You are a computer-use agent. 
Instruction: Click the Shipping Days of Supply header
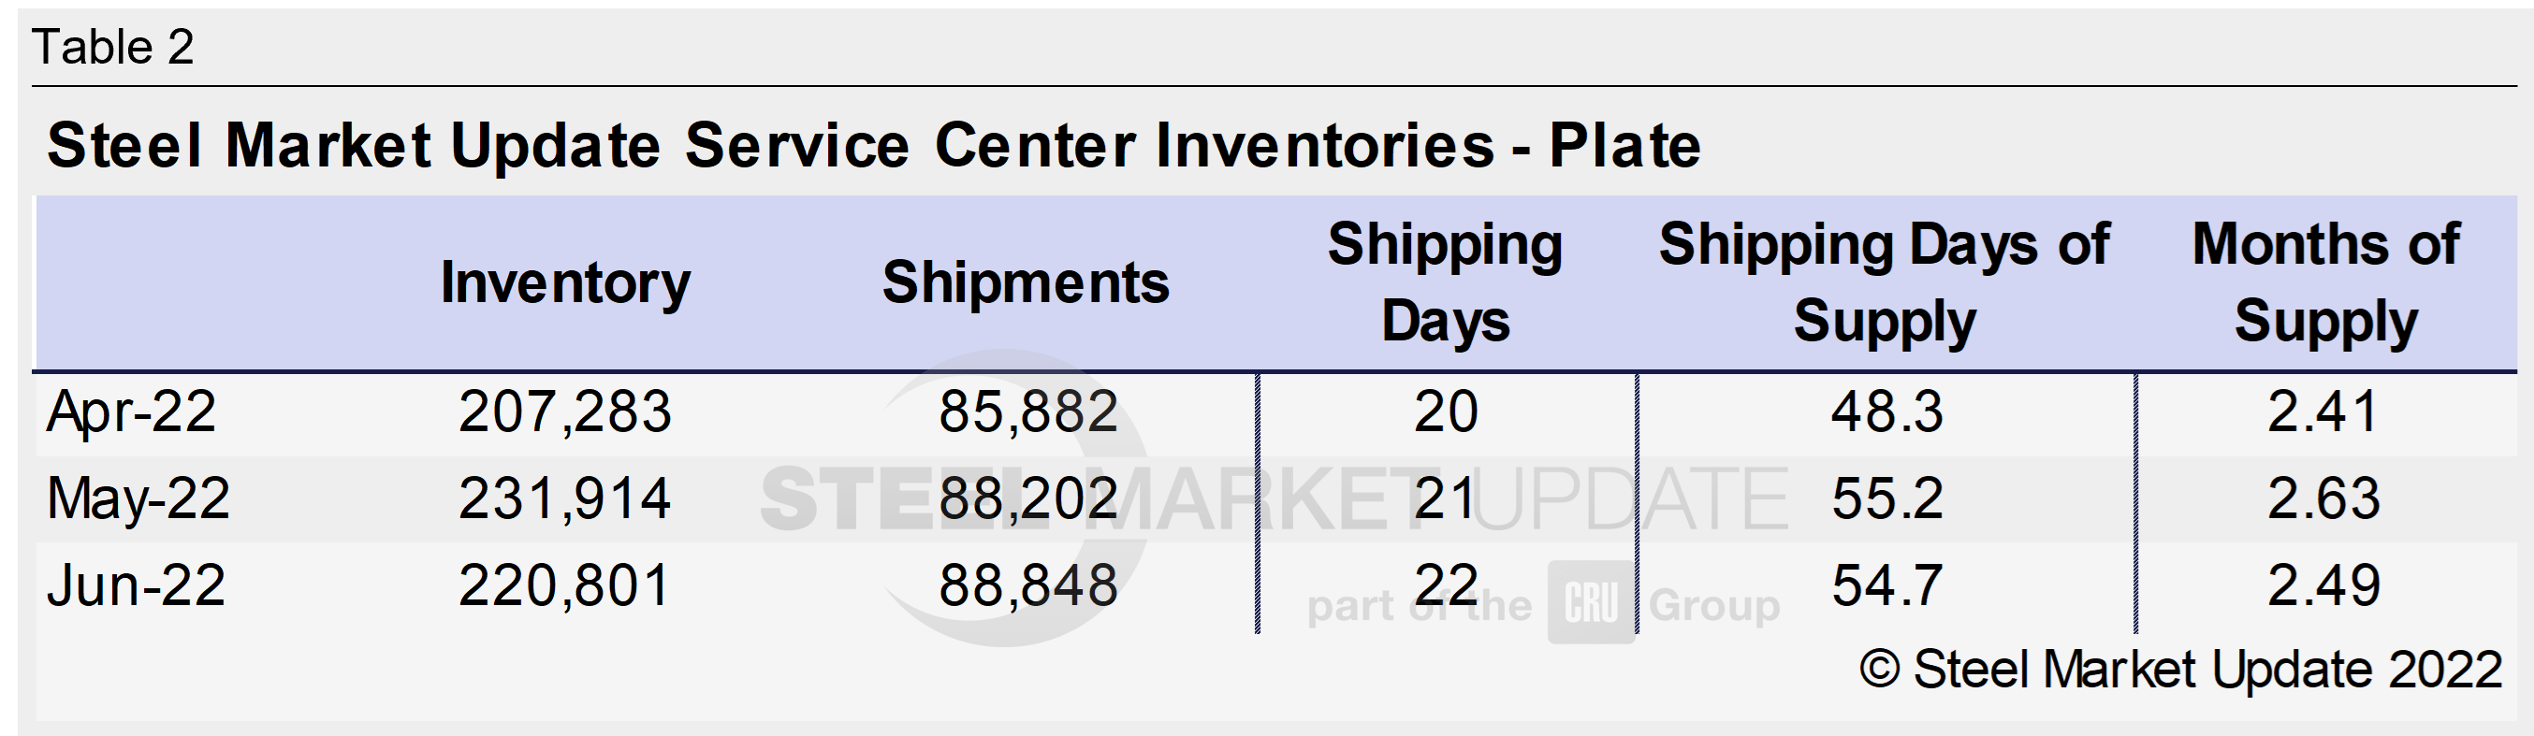point(1884,283)
